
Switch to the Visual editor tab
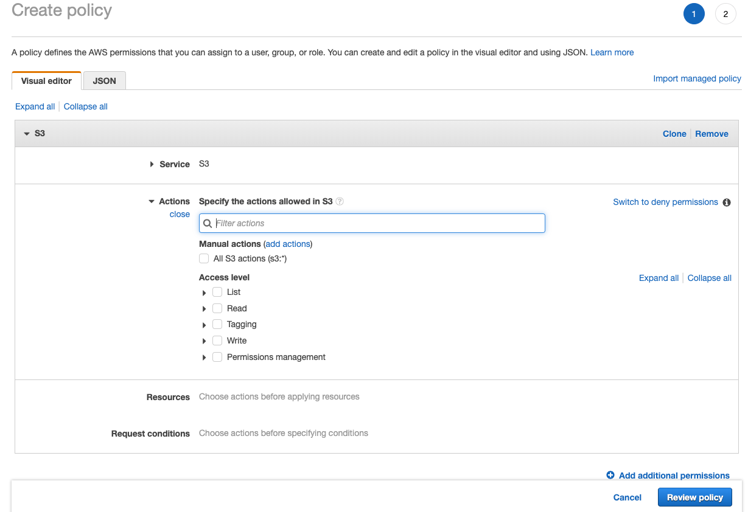tap(46, 80)
